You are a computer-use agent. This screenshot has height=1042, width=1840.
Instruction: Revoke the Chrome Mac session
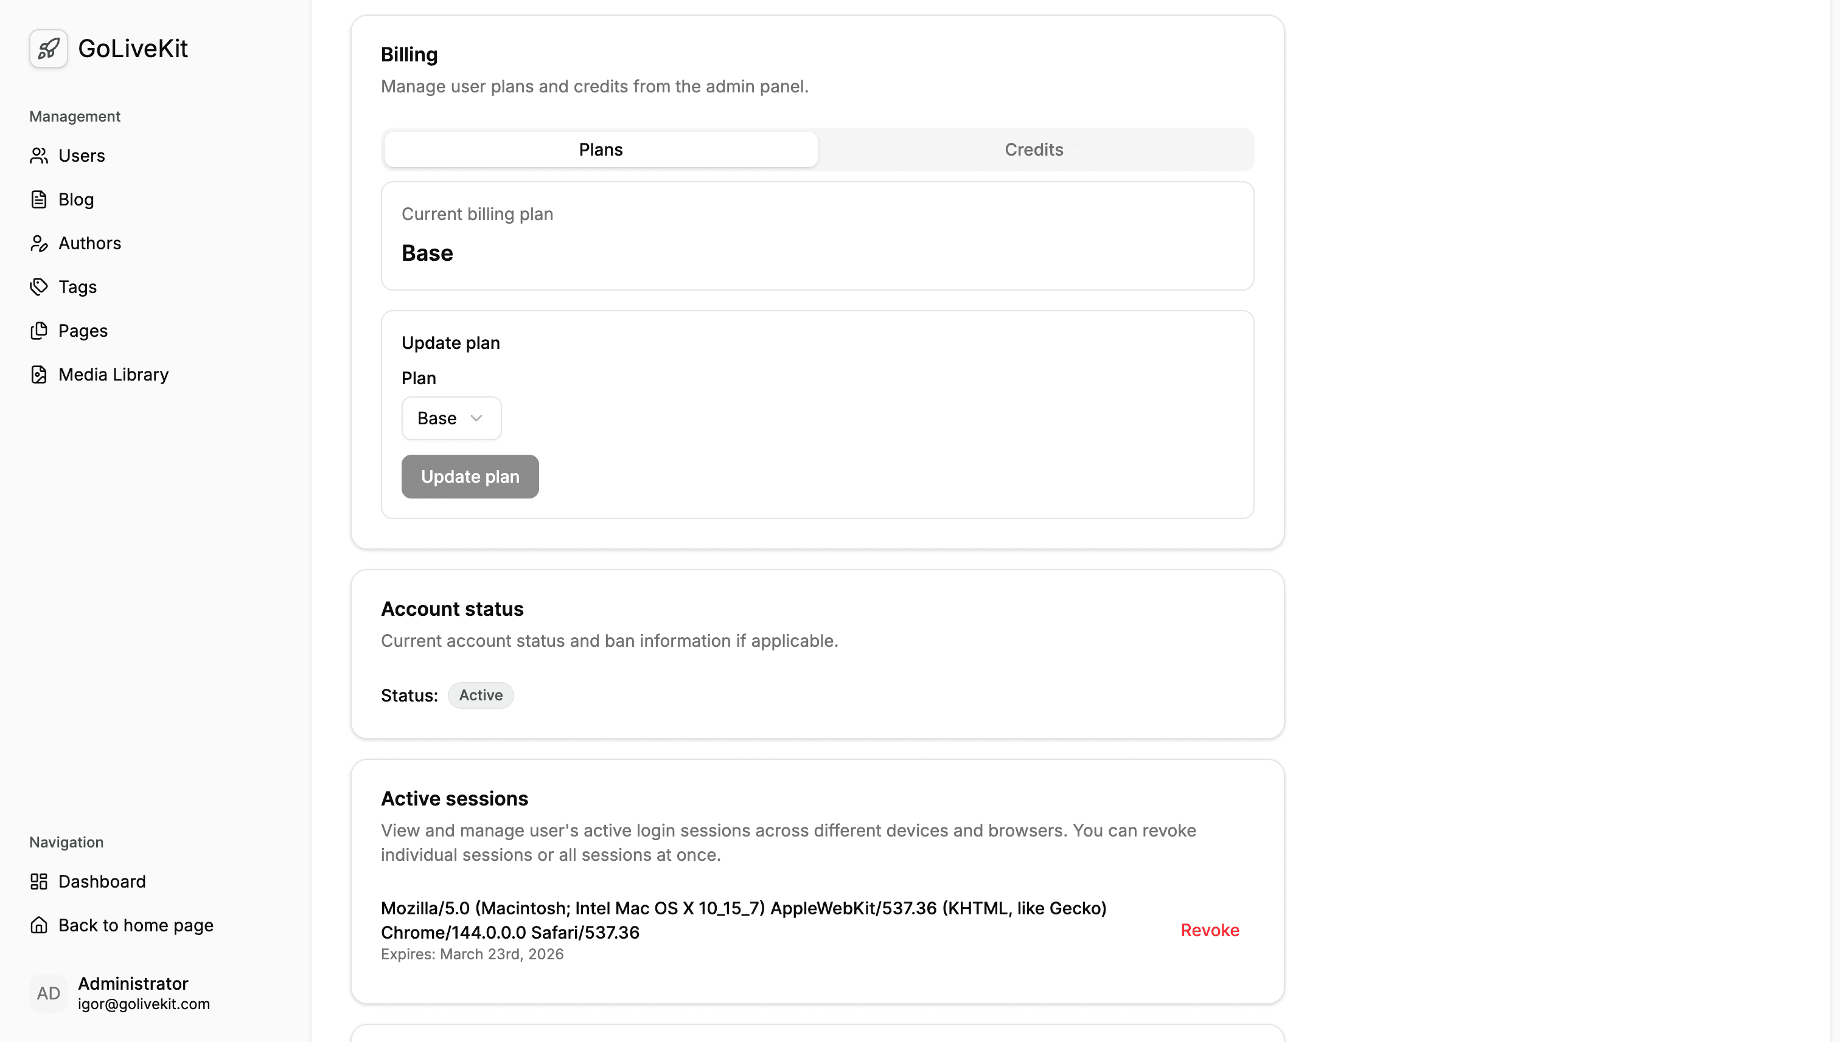click(1209, 930)
